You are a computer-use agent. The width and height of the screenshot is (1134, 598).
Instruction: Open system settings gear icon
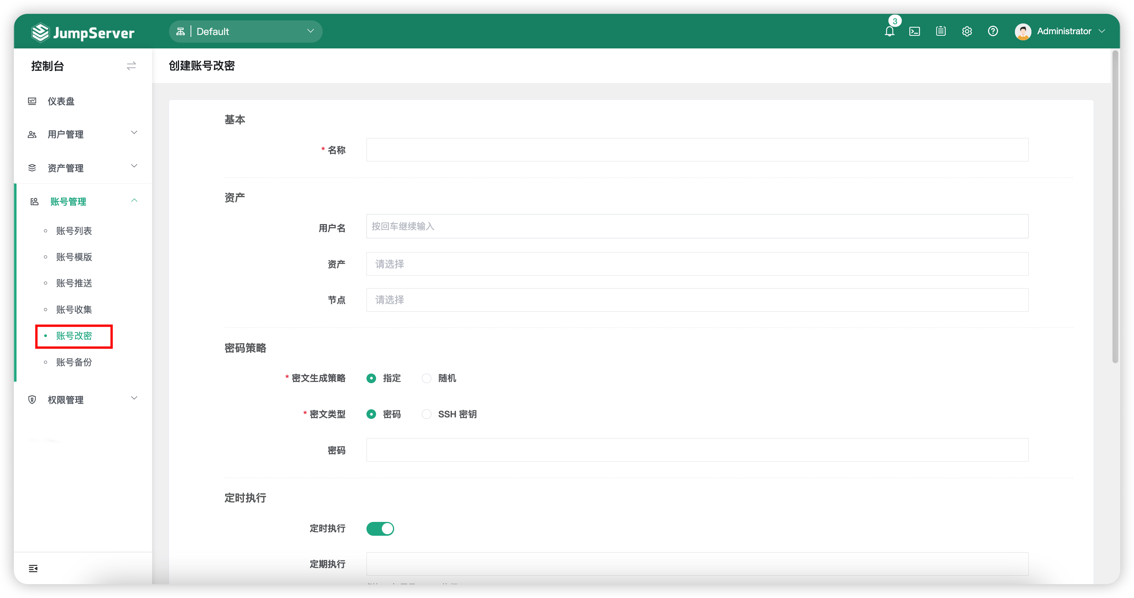[967, 31]
